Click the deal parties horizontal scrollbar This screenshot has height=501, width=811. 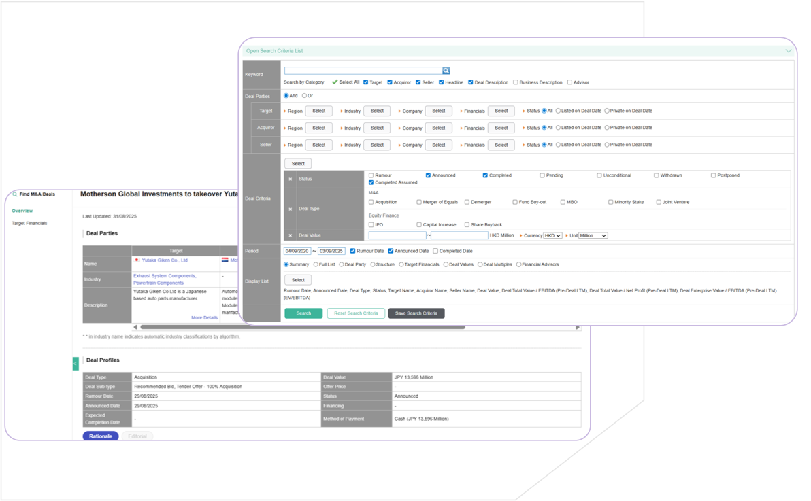pos(302,327)
